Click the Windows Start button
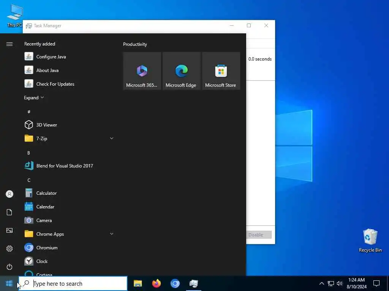Image resolution: width=389 pixels, height=291 pixels. (9, 283)
